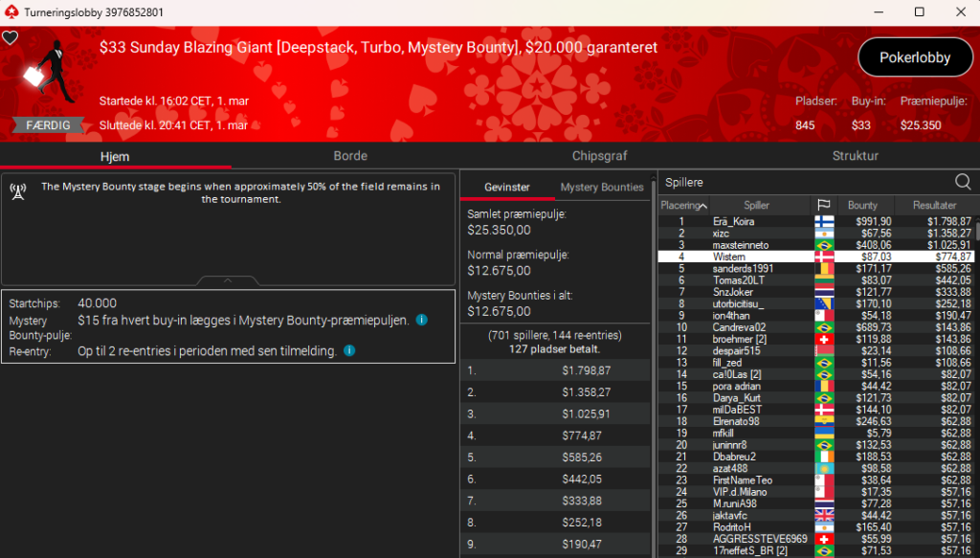Viewport: 980px width, 558px height.
Task: Click the search magnifier in Spillere panel
Action: coord(963,182)
